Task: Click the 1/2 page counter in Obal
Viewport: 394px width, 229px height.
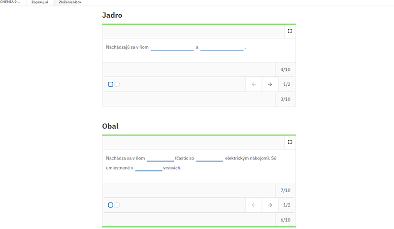Action: pos(287,205)
